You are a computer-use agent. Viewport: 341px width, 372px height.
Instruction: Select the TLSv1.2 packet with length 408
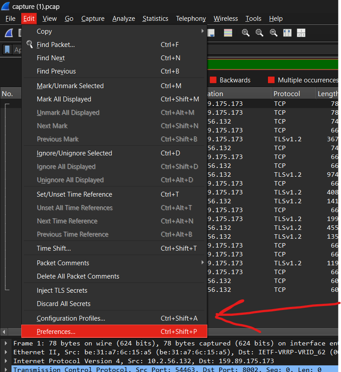pos(273,192)
